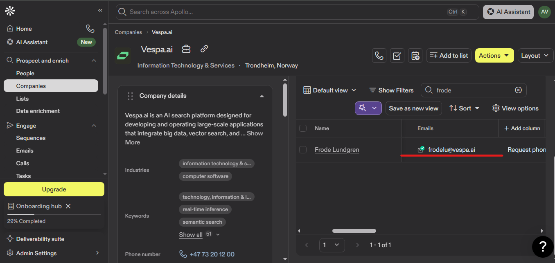Expand Admin Settings arrow

pos(97,253)
